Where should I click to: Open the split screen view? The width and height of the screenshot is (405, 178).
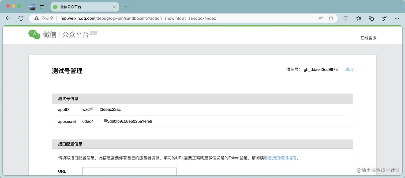click(346, 18)
